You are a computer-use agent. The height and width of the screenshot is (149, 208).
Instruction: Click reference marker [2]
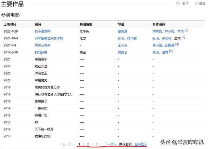(171, 51)
